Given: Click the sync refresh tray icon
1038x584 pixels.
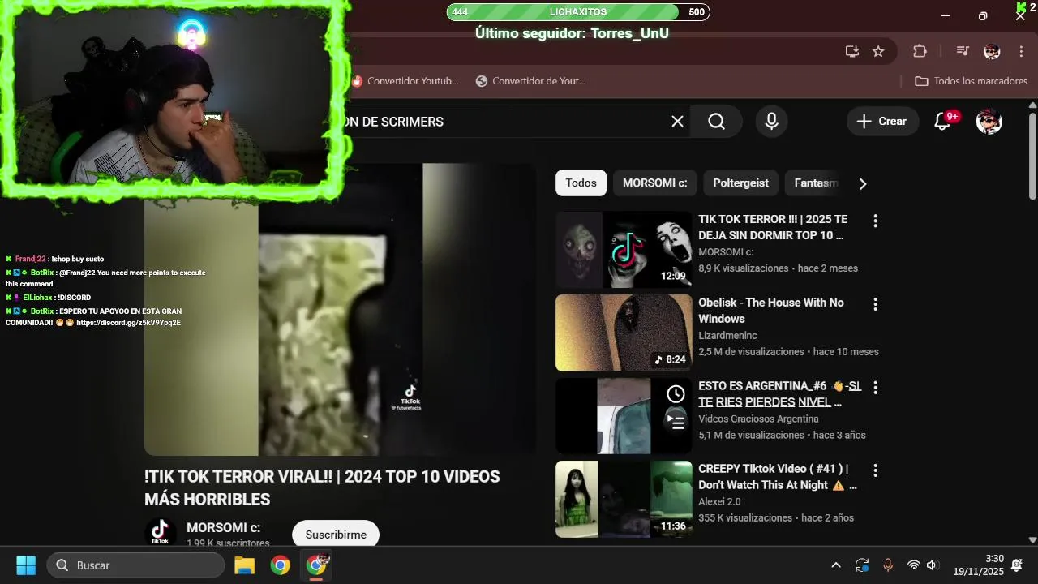Looking at the screenshot, I should tap(862, 565).
